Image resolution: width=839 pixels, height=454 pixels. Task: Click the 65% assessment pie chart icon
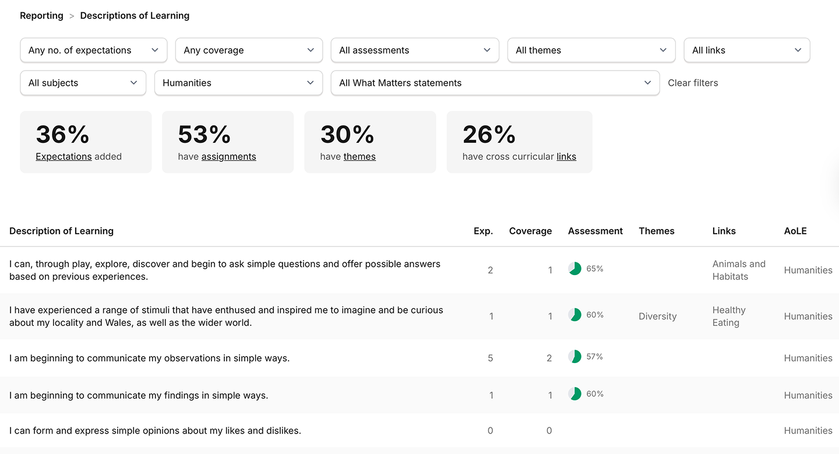(x=574, y=269)
